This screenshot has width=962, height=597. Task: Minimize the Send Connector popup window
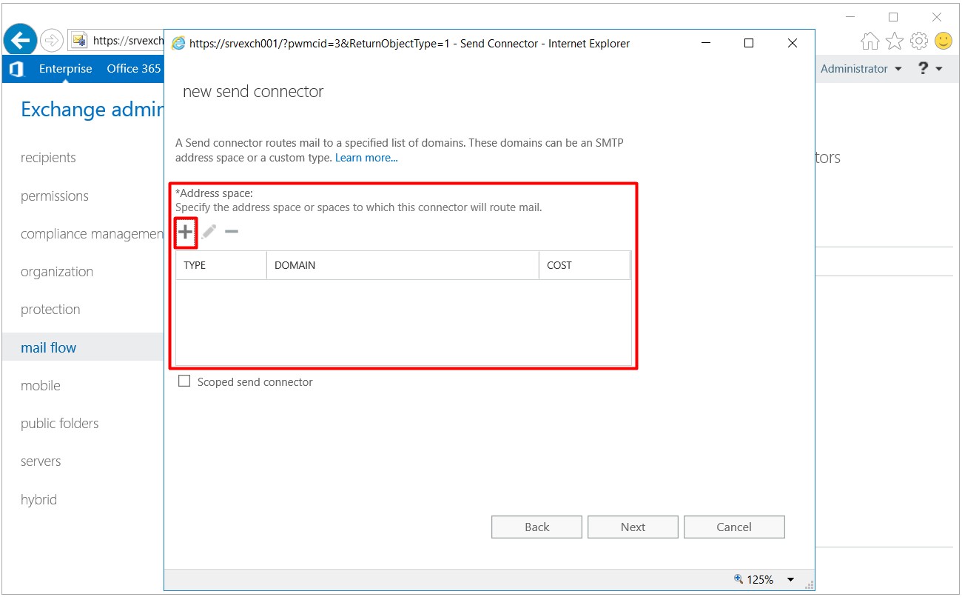tap(705, 44)
